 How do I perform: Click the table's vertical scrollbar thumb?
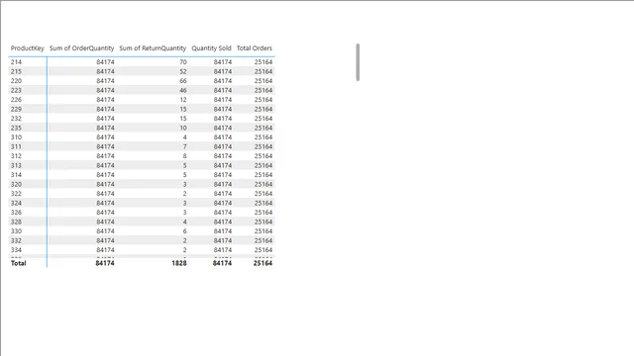tap(358, 62)
